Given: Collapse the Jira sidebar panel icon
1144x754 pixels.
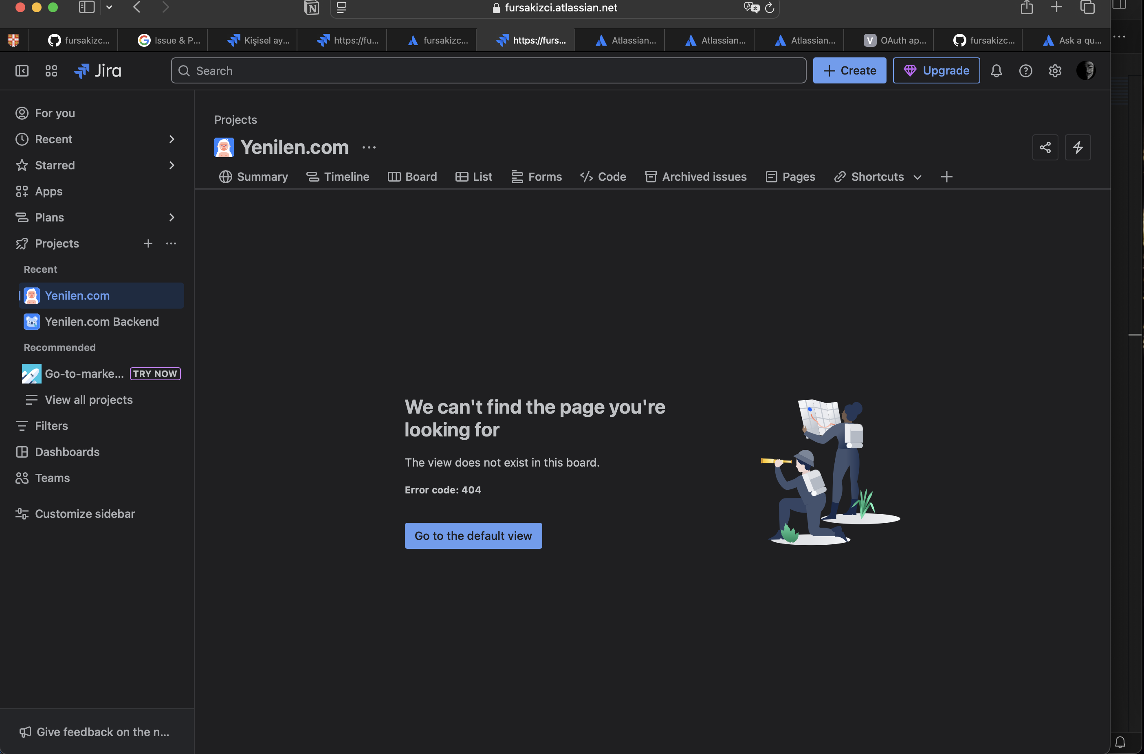Looking at the screenshot, I should [x=22, y=71].
